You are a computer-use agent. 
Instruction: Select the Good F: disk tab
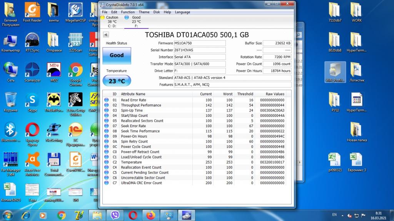point(136,22)
